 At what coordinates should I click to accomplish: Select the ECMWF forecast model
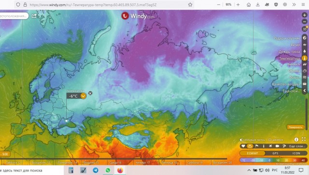(x=253, y=153)
